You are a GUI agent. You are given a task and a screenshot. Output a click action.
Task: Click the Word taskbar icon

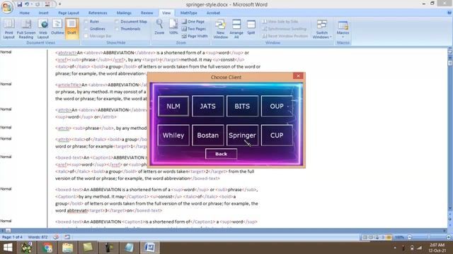(149, 248)
